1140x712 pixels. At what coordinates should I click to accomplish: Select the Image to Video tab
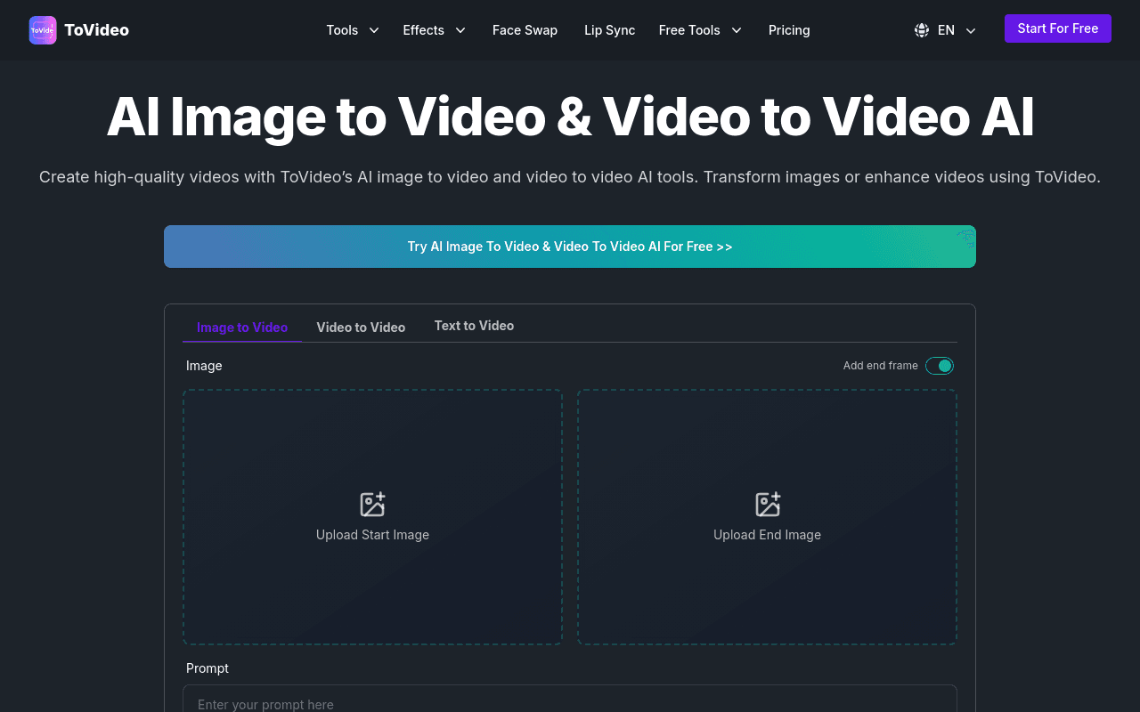[x=242, y=327]
